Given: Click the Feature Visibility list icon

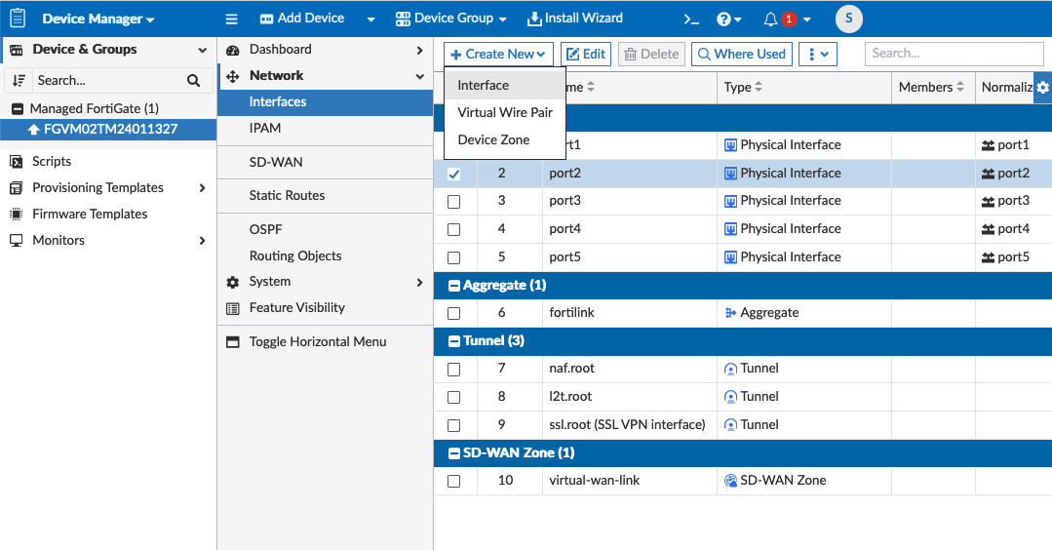Looking at the screenshot, I should point(233,308).
